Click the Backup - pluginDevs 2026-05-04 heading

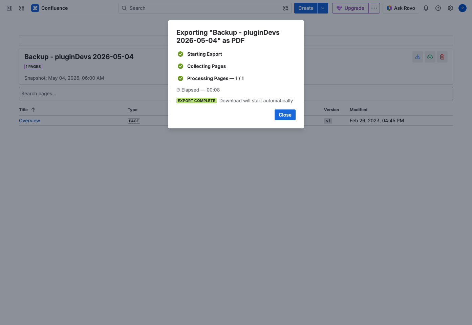click(x=79, y=57)
